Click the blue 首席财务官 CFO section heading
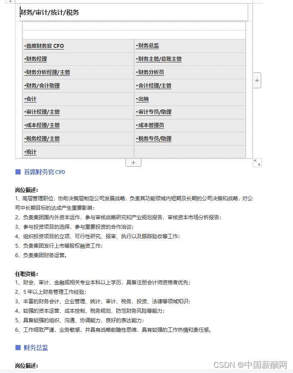This screenshot has width=293, height=373. 44,172
